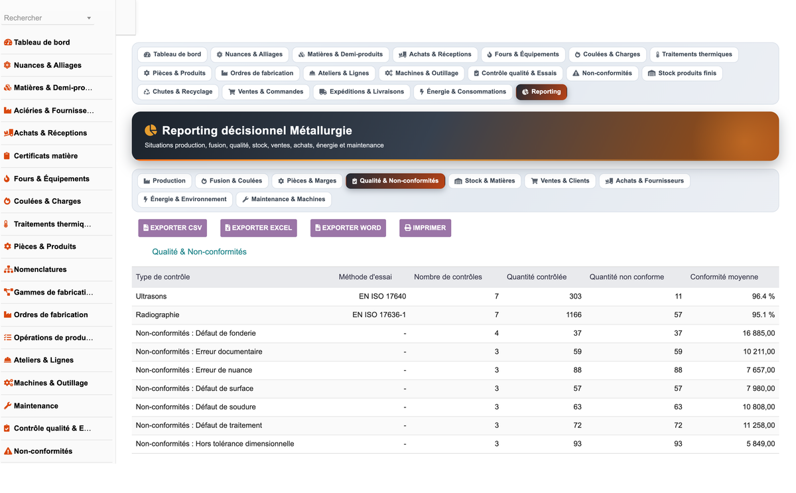Click the Rechercher search field
Image resolution: width=796 pixels, height=493 pixels.
[x=47, y=18]
